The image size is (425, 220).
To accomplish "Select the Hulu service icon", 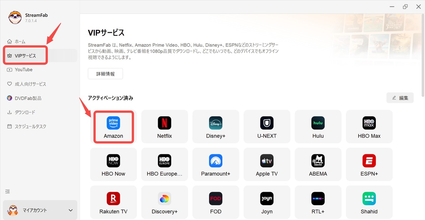I will point(318,126).
